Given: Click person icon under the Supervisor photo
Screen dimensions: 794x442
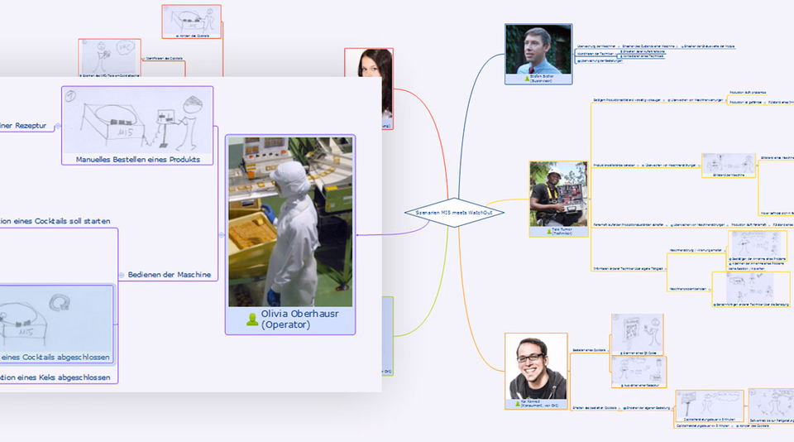Looking at the screenshot, I should [527, 79].
